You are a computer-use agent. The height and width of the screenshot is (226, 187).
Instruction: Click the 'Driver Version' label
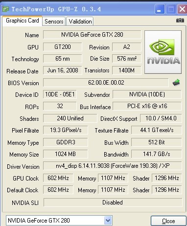pos(23,167)
